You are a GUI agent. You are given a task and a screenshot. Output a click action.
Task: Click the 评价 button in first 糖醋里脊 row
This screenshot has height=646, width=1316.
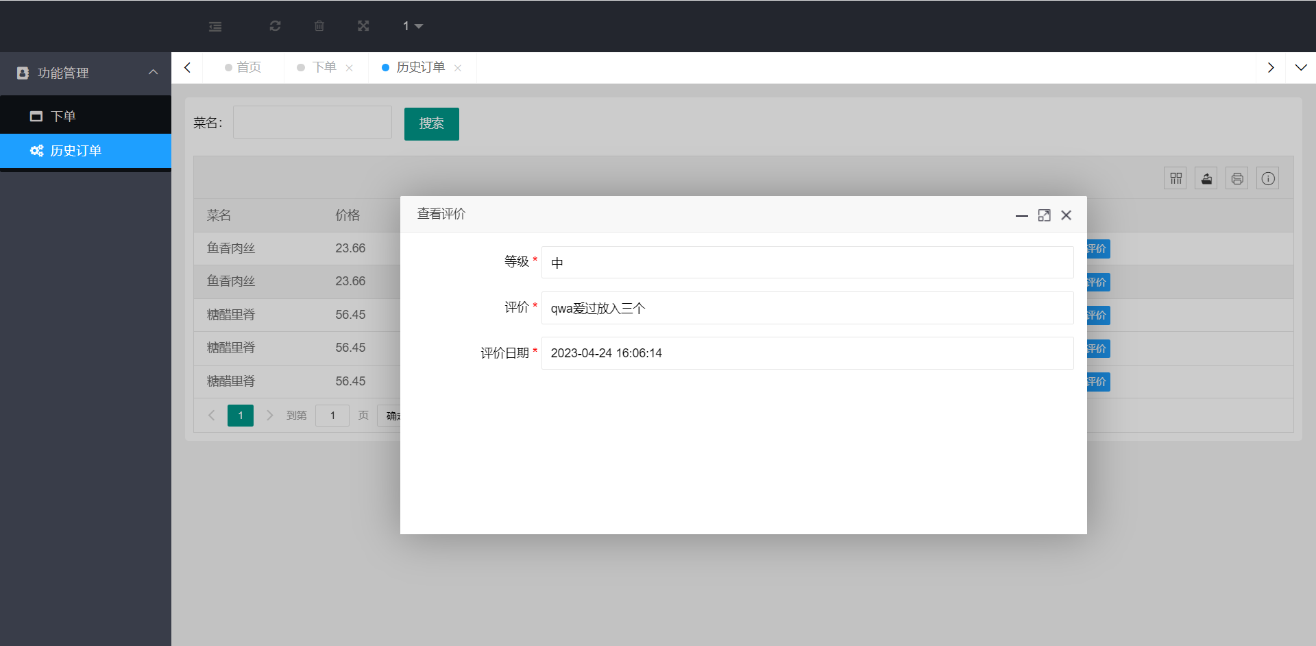1098,315
